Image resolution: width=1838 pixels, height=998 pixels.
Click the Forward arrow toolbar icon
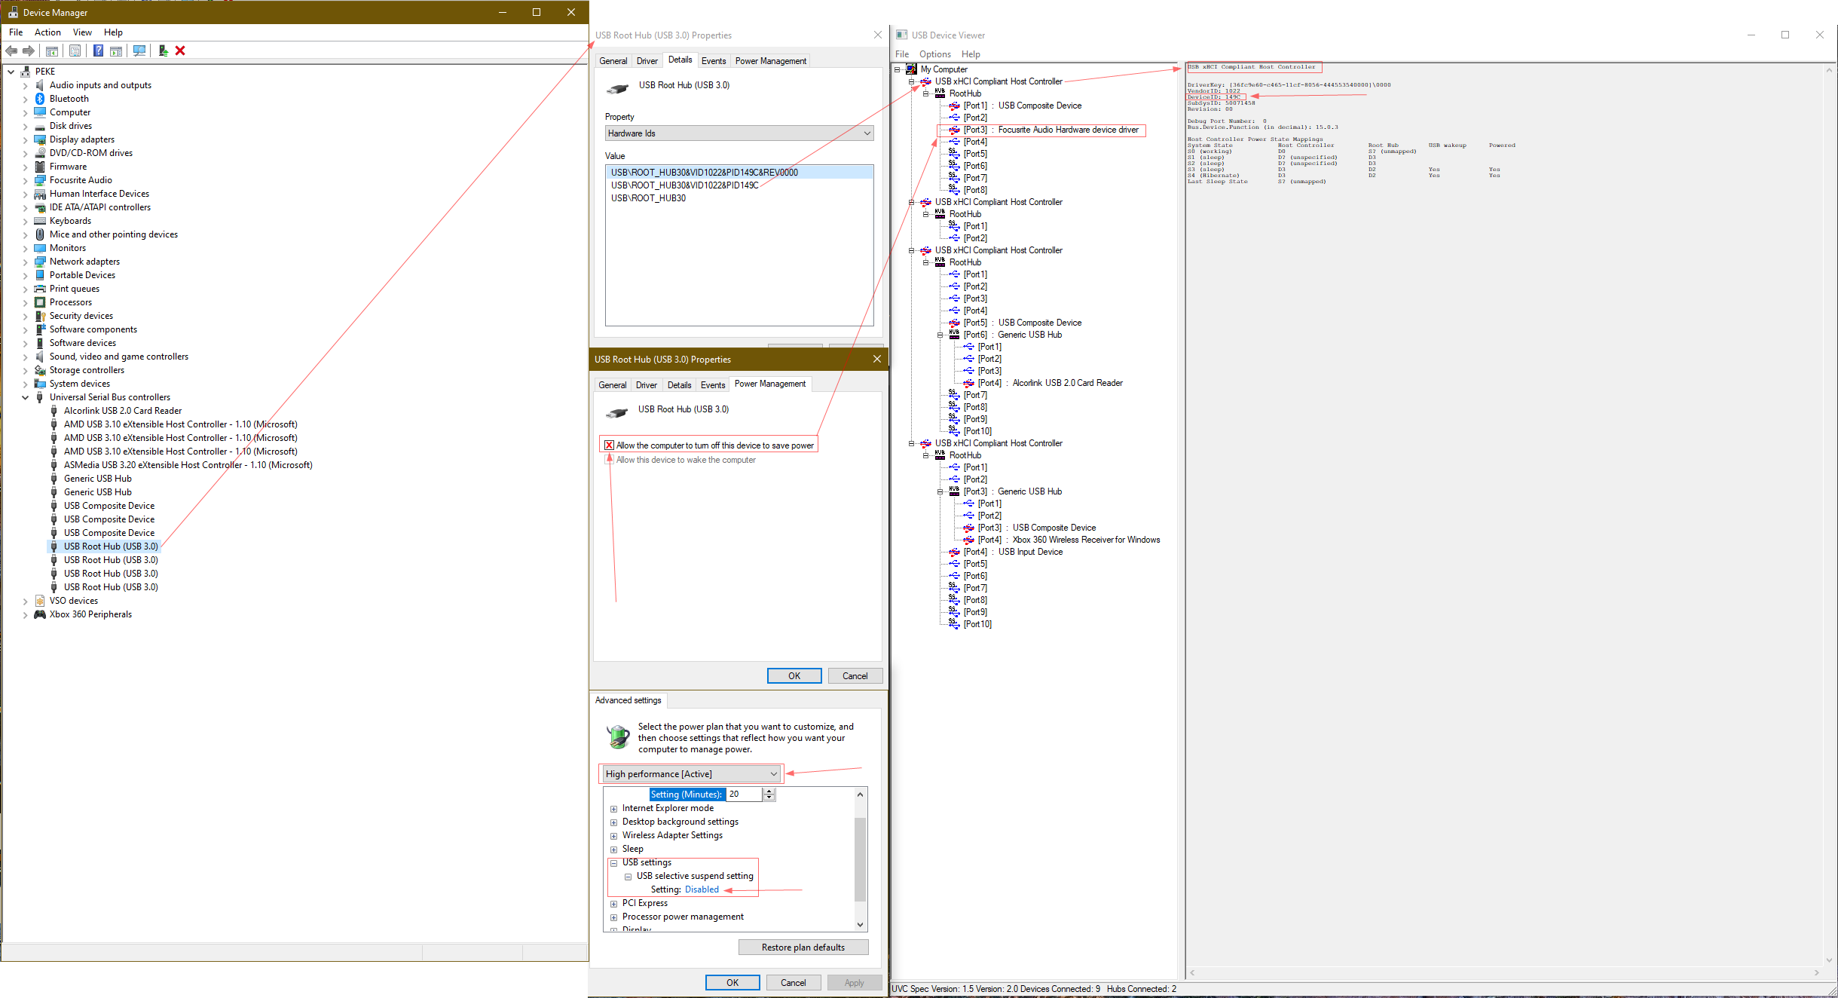click(x=29, y=51)
